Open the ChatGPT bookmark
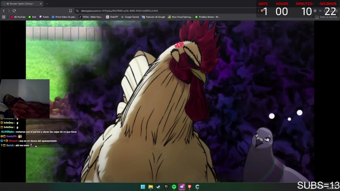Viewport: 340px width, 191px height. point(112,17)
